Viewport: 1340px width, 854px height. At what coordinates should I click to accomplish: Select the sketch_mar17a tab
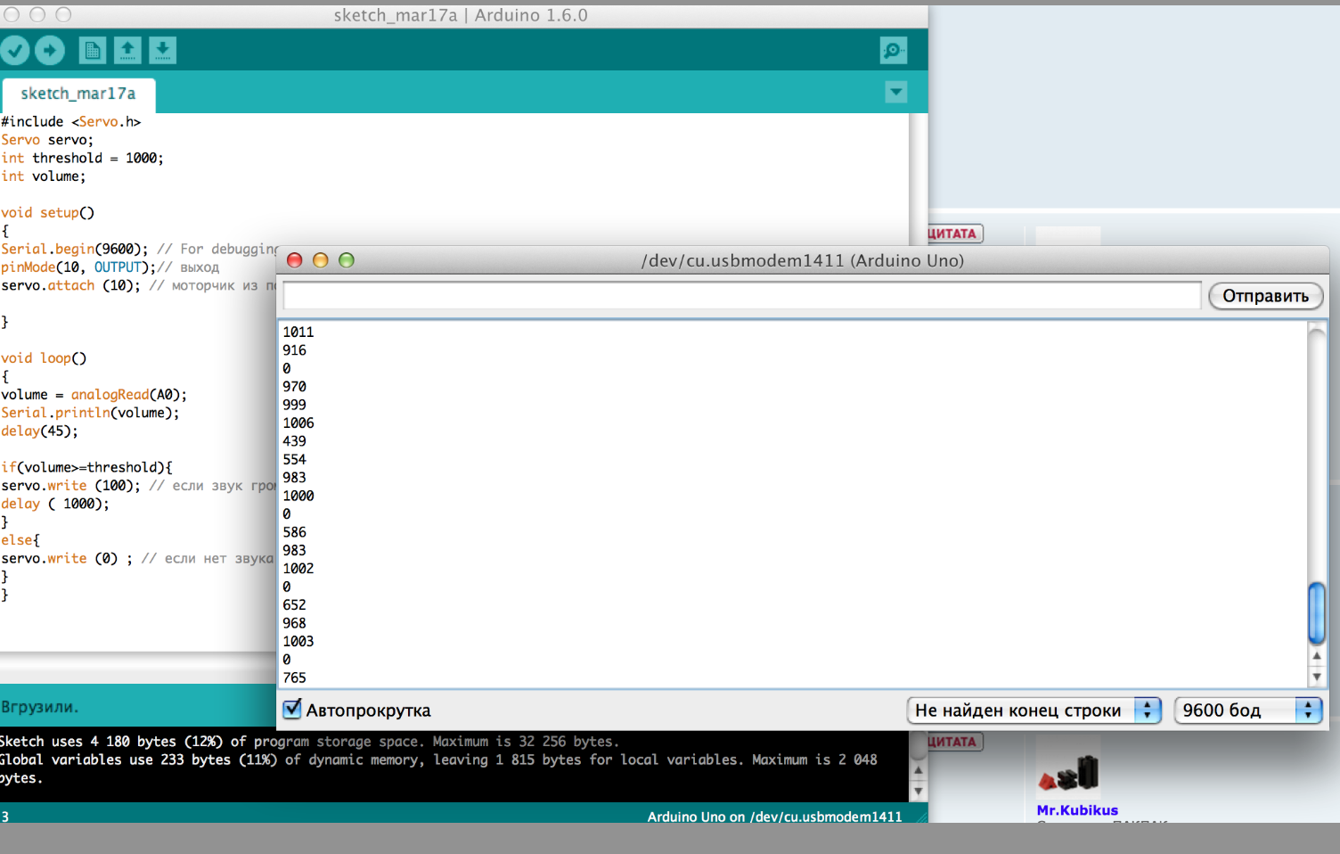[78, 94]
